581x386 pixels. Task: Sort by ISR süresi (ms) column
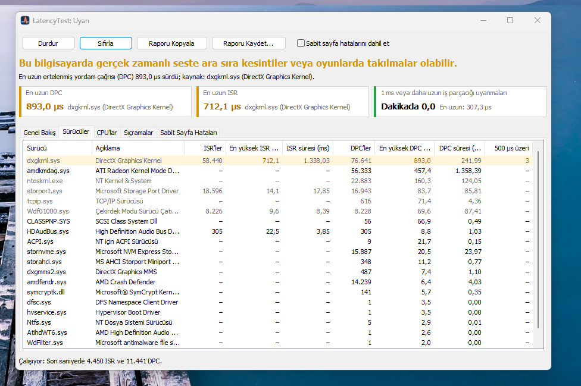coord(308,148)
